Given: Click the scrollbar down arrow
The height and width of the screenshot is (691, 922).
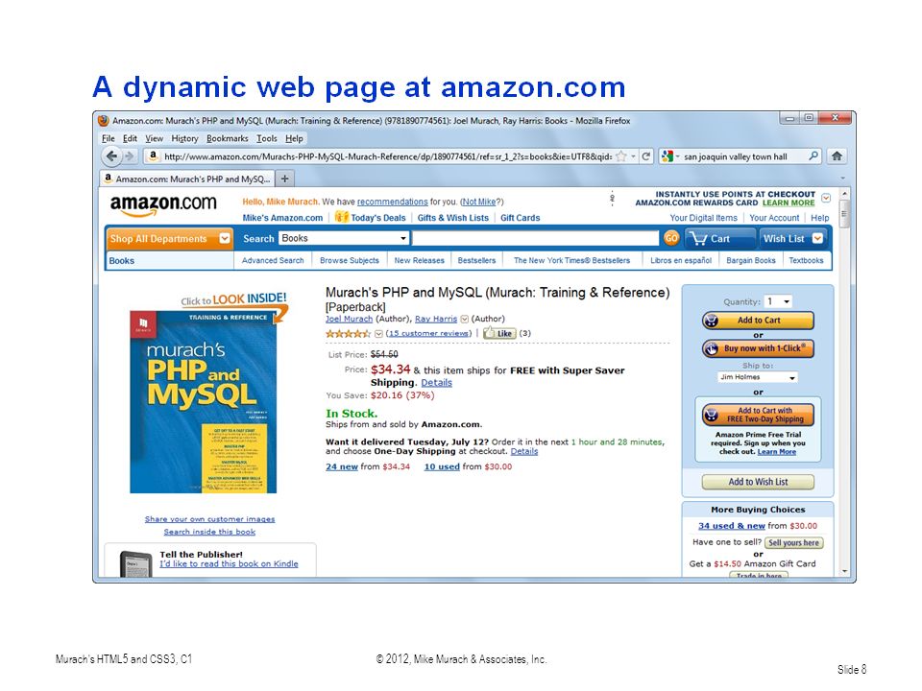Looking at the screenshot, I should (x=845, y=571).
